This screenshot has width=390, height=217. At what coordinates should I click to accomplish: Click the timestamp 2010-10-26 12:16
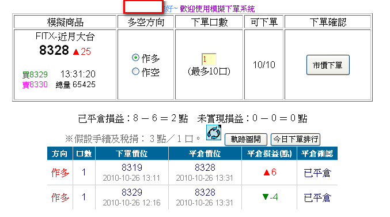tap(131, 203)
